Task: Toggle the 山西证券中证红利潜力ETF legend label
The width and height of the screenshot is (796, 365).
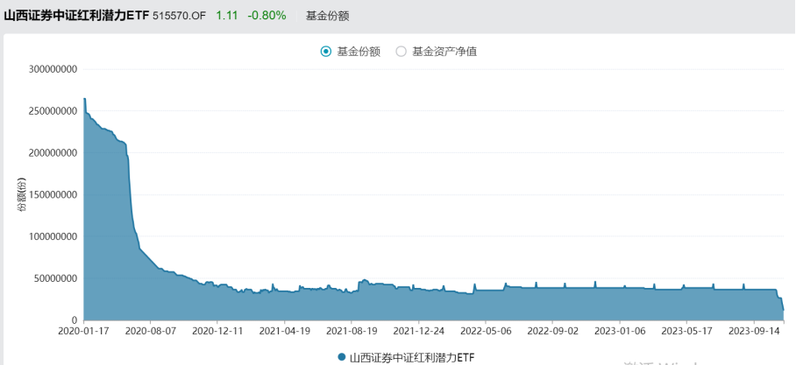Action: (x=411, y=357)
